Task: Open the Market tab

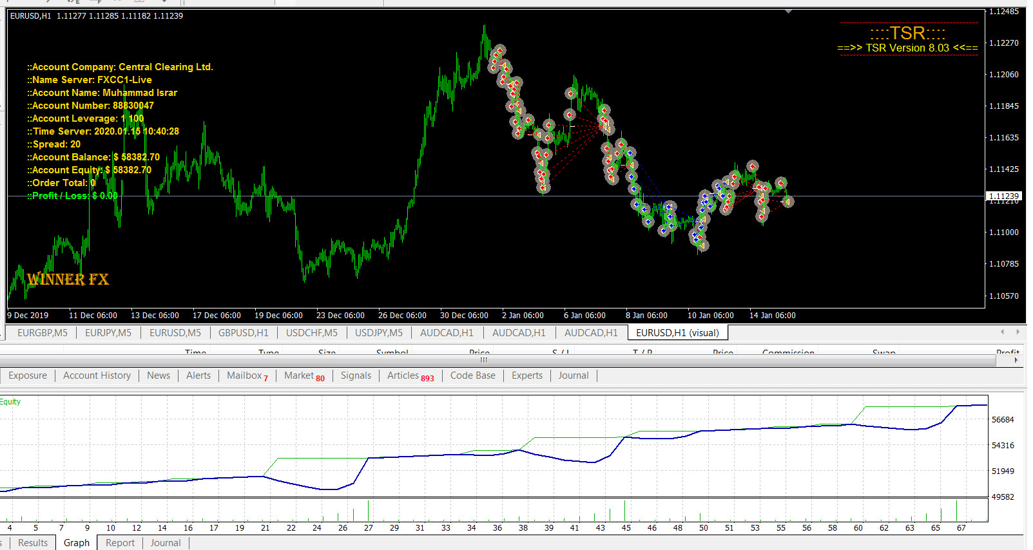Action: [304, 375]
